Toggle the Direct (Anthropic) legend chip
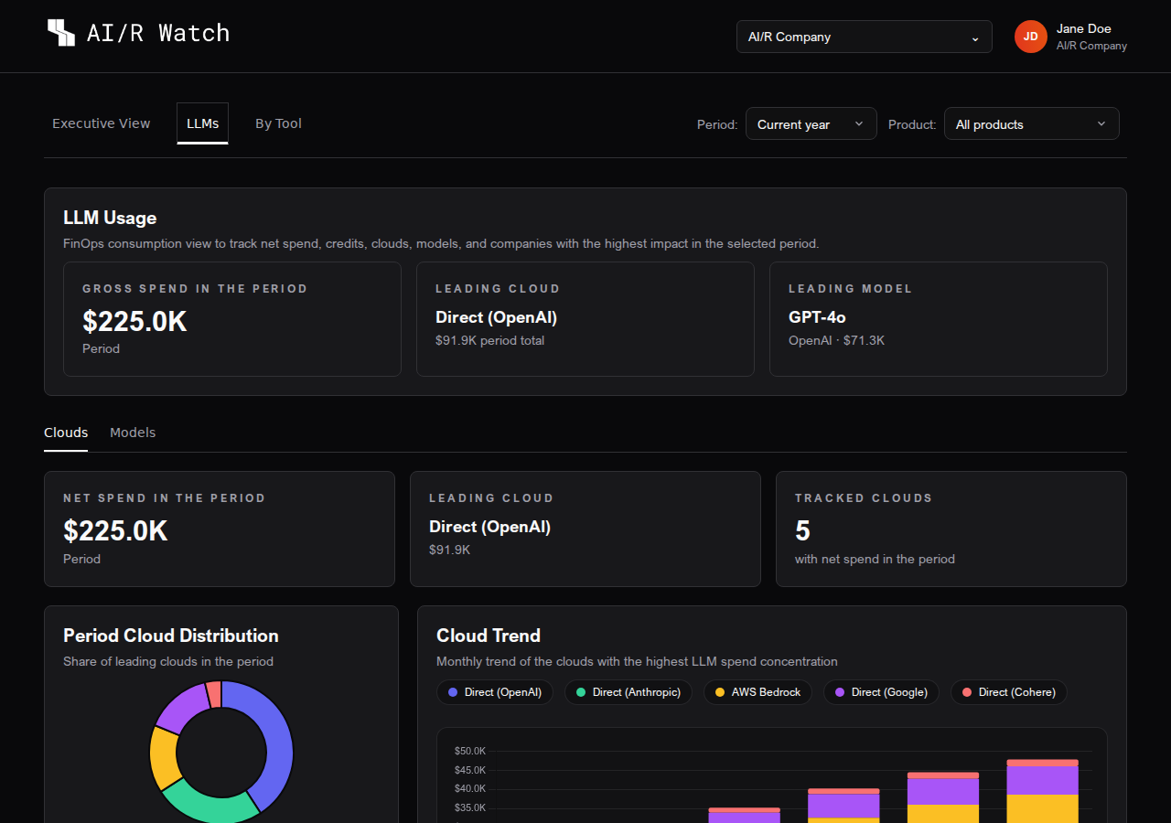Image resolution: width=1171 pixels, height=823 pixels. [628, 692]
